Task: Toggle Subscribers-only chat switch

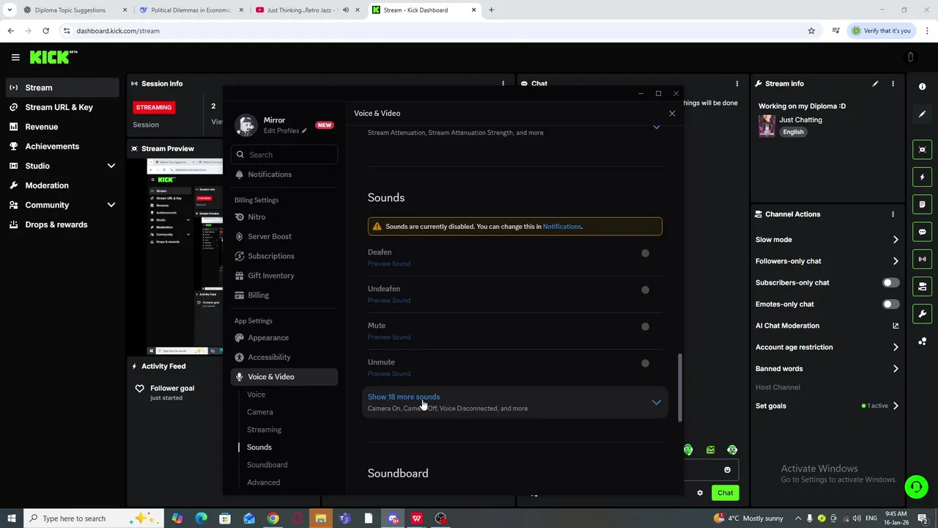Action: 890,282
